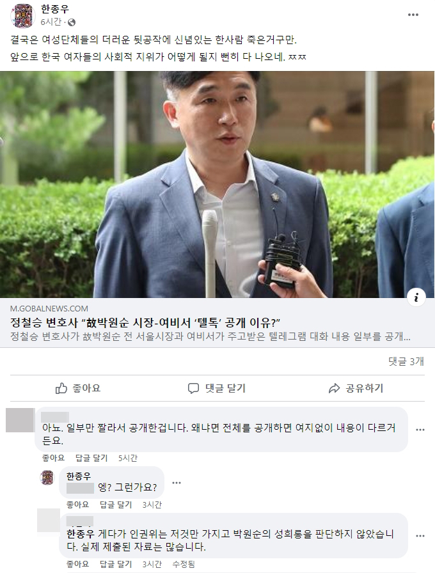
Task: Click the 6시간 post timestamp
Action: click(51, 22)
